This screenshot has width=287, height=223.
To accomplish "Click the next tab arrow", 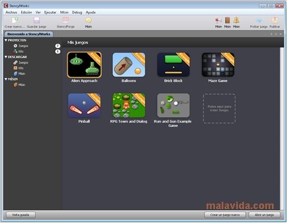I will coord(276,34).
